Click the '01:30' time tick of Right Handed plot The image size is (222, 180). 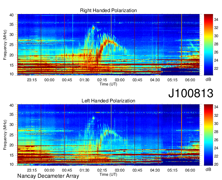(85, 80)
